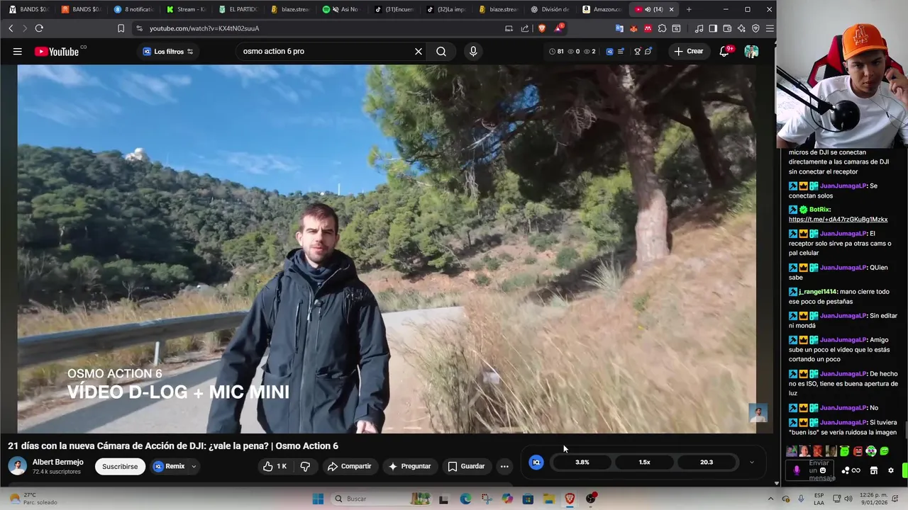Image resolution: width=908 pixels, height=510 pixels.
Task: Open the YouTube hamburger guide menu
Action: tap(18, 52)
